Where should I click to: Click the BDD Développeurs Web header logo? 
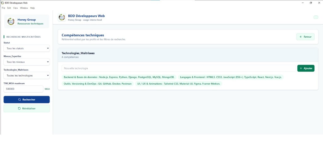62,17
